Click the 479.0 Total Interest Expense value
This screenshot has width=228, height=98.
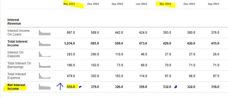(71, 76)
